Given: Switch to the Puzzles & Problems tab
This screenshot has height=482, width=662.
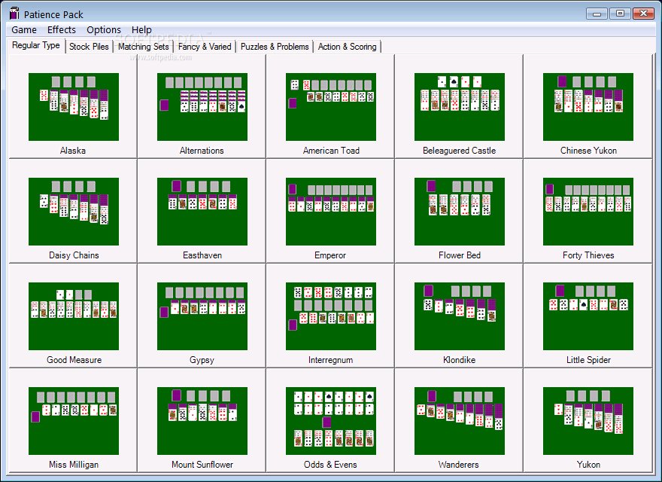Looking at the screenshot, I should [x=275, y=47].
